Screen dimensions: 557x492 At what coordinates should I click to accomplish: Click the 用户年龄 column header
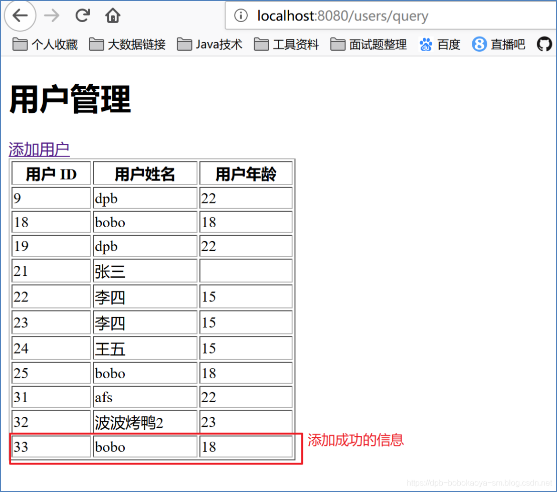click(x=246, y=174)
